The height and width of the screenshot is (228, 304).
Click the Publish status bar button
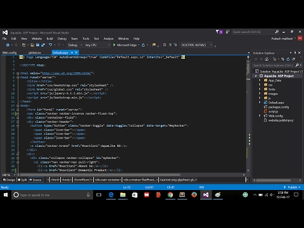[x=292, y=187]
